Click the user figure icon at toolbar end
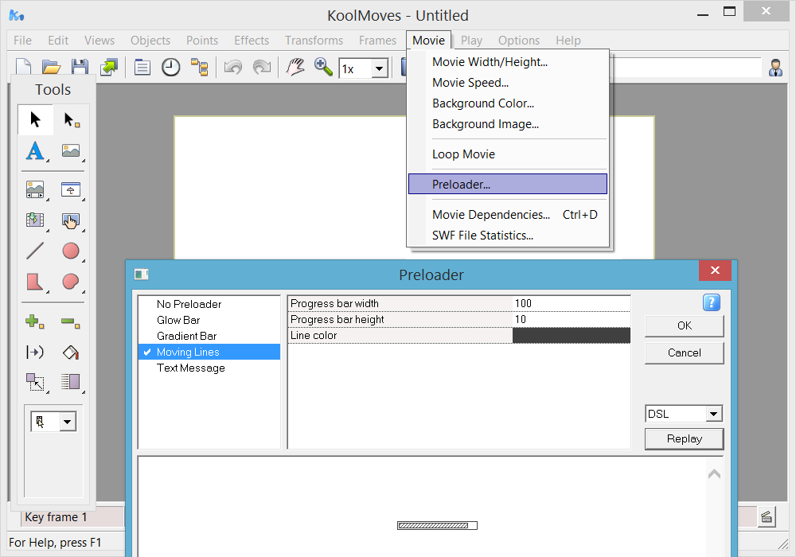Image resolution: width=796 pixels, height=557 pixels. (x=775, y=68)
